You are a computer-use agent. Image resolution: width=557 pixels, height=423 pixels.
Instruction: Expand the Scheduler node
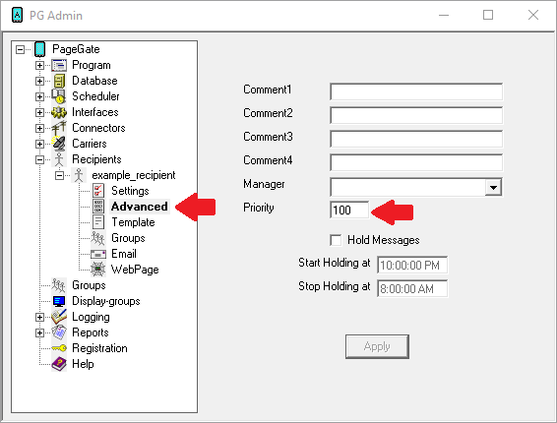tap(39, 96)
